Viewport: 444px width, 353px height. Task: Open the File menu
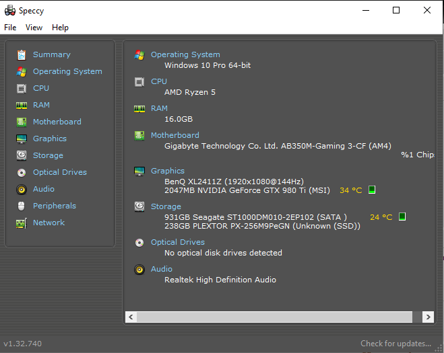(x=10, y=28)
